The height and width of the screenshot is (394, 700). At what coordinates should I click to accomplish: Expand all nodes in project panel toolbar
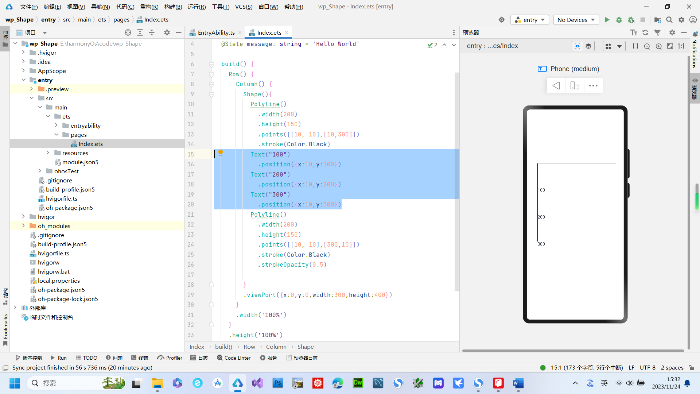point(140,32)
